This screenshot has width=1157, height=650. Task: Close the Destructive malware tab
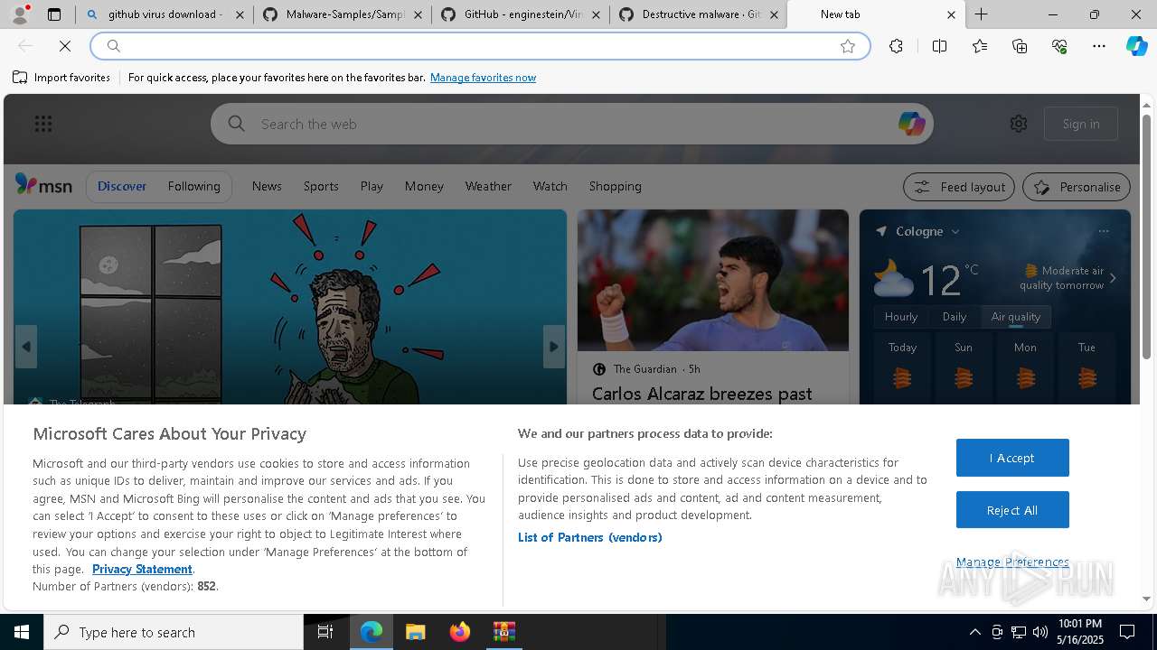pyautogui.click(x=774, y=14)
